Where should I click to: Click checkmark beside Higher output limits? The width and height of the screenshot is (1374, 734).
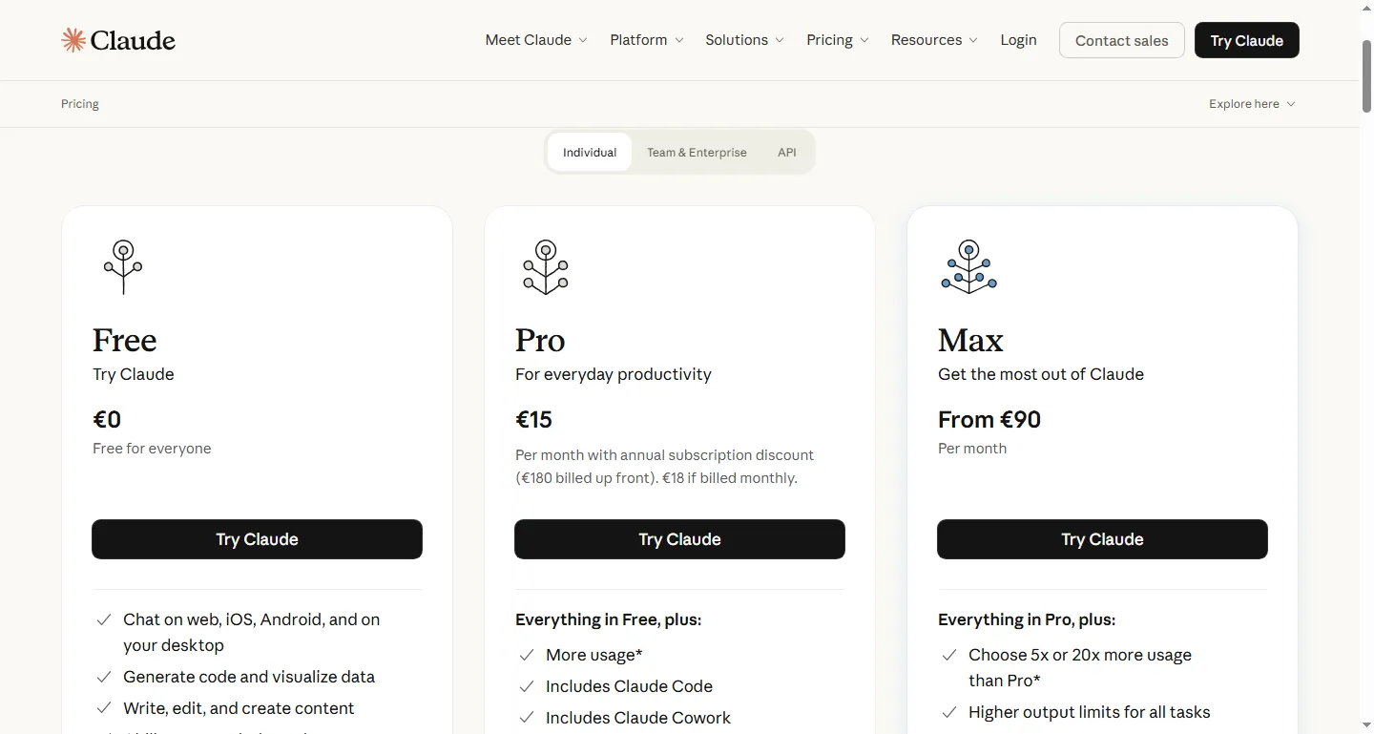[949, 712]
